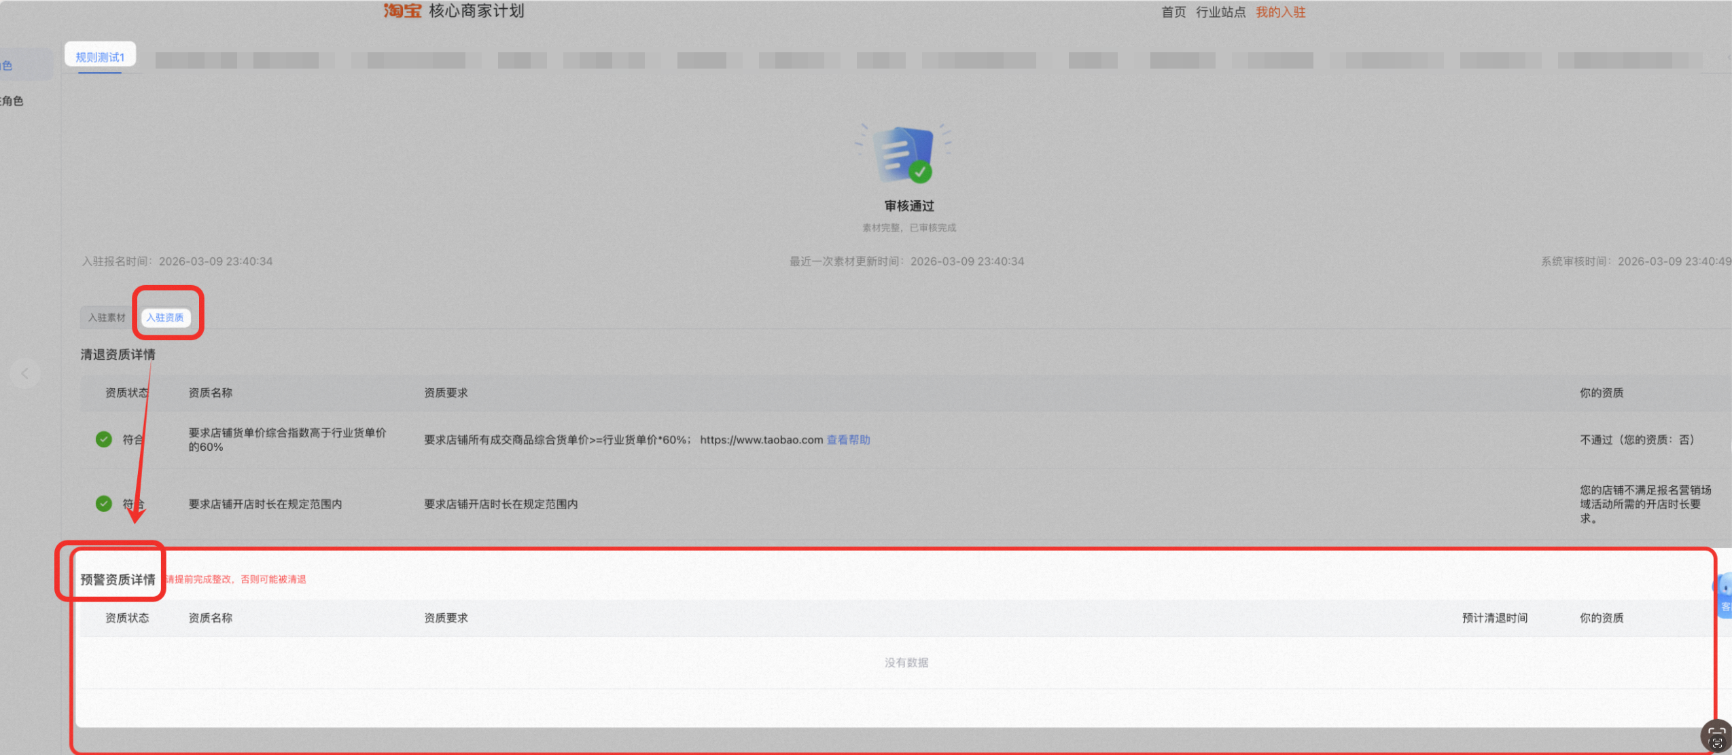Click the green check for 开店时长 row
This screenshot has height=755, width=1732.
point(103,504)
